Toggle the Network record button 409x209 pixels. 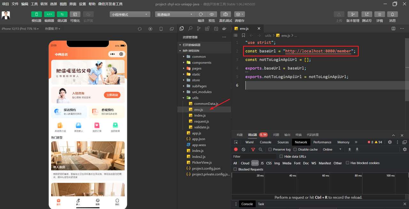(x=236, y=149)
